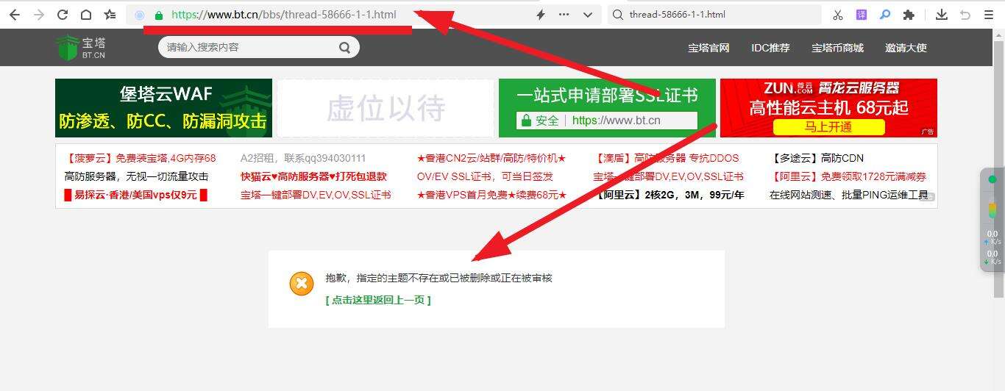Go to browser home page icon
The width and height of the screenshot is (1005, 391).
86,15
